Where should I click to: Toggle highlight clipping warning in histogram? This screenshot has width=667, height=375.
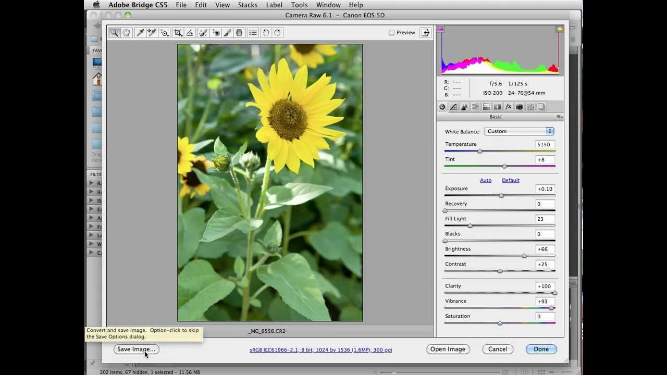pos(560,29)
